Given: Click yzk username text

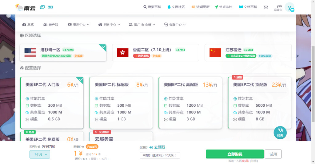Looking at the screenshot, I should (x=279, y=6).
